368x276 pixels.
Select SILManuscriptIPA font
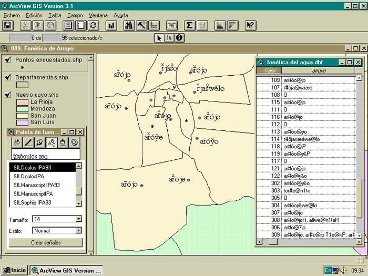[x=43, y=194]
